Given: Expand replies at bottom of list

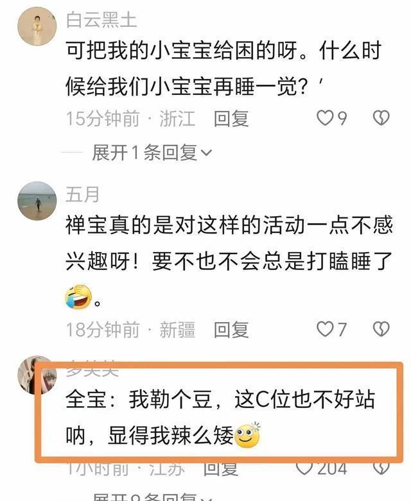Looking at the screenshot, I should 152,497.
